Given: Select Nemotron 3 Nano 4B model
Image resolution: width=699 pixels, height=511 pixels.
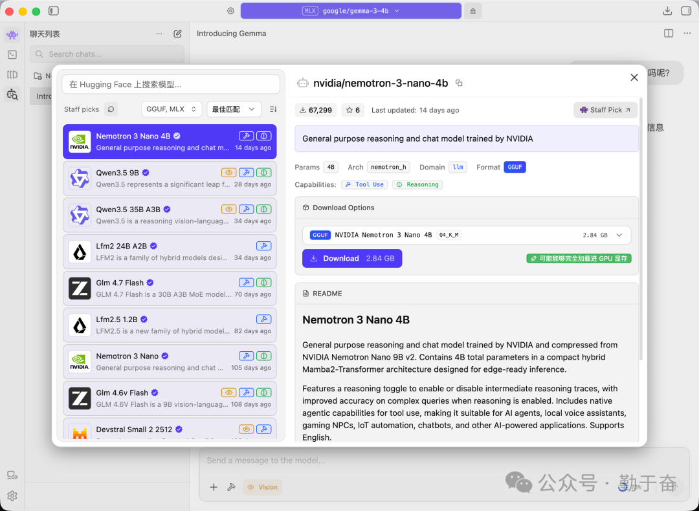Looking at the screenshot, I should pos(170,142).
